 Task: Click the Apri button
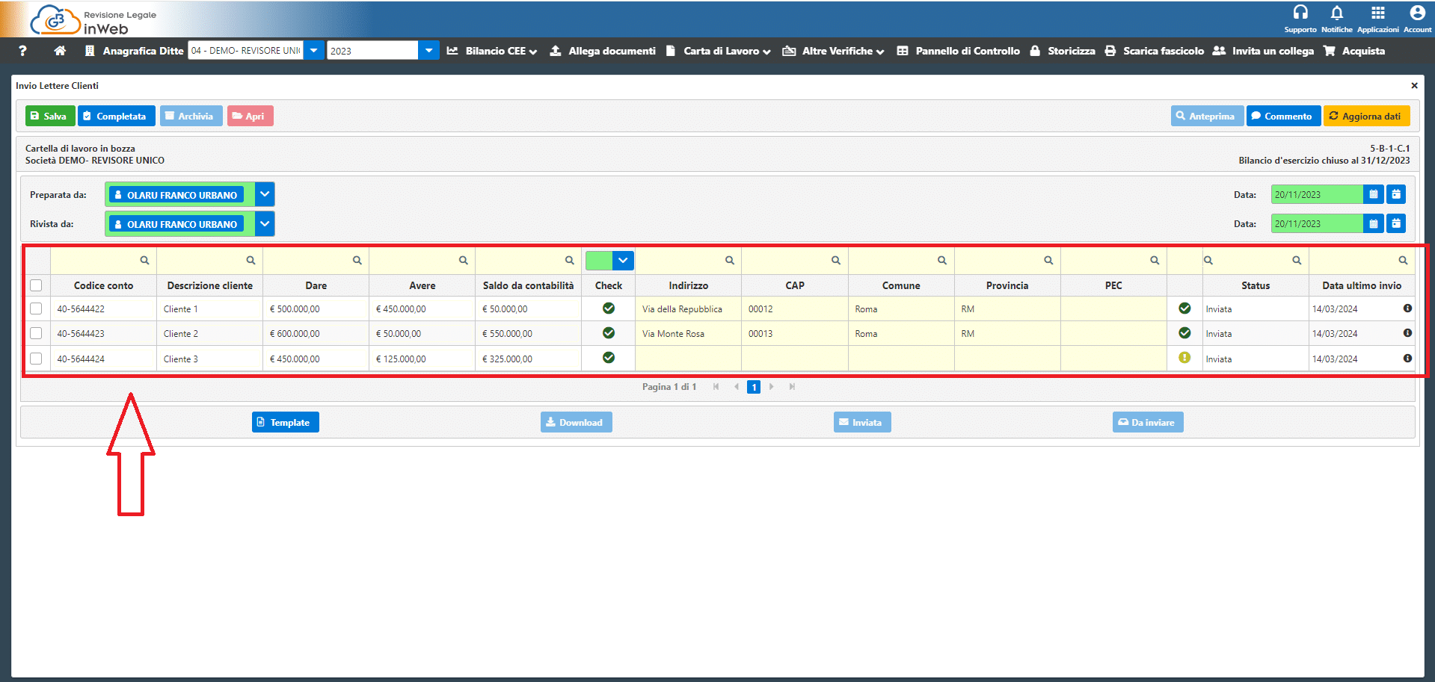(250, 116)
